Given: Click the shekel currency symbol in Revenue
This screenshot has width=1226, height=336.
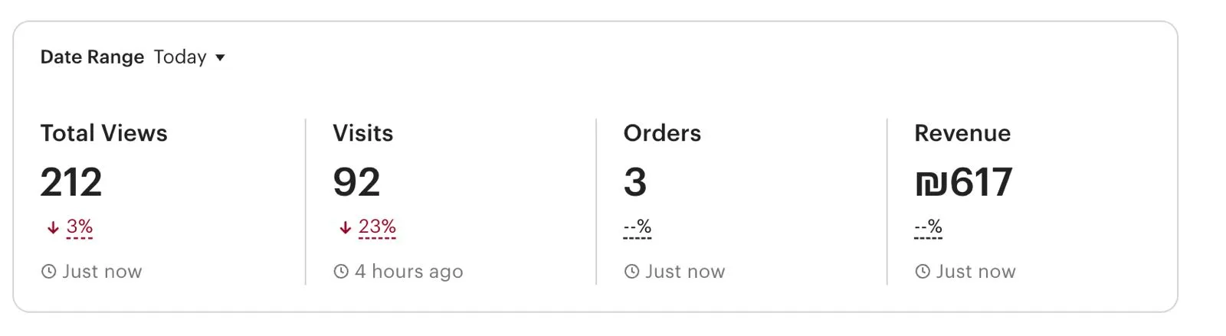Looking at the screenshot, I should [x=931, y=183].
